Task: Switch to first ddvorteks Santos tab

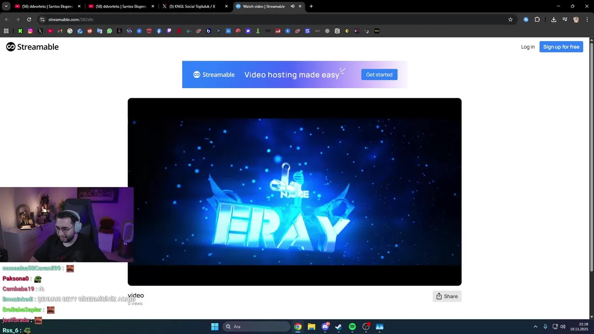Action: coord(47,6)
